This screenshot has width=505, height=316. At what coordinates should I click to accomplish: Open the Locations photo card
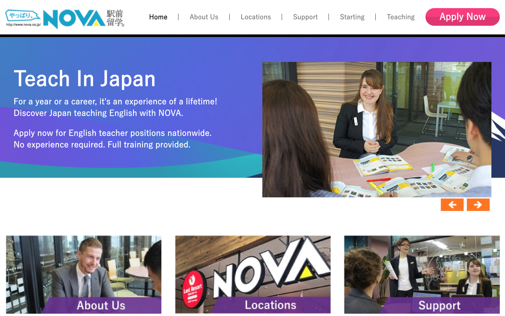[x=253, y=275]
